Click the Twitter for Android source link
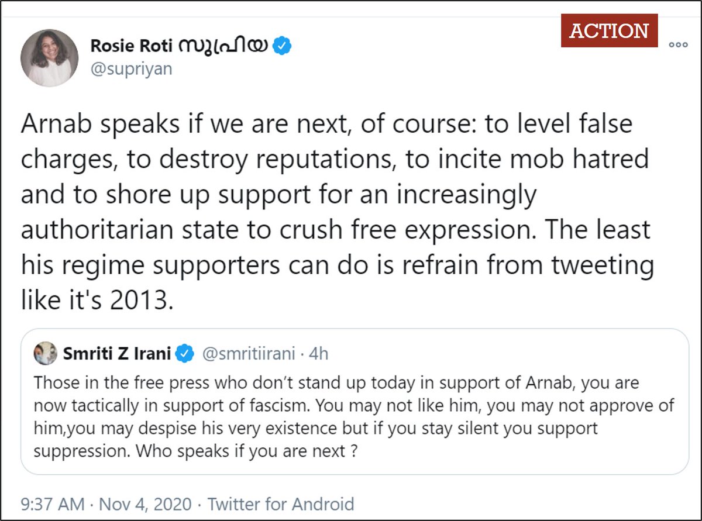Image resolution: width=702 pixels, height=521 pixels. 281,504
